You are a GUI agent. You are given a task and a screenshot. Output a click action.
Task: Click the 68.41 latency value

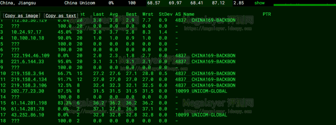[x=197, y=3]
